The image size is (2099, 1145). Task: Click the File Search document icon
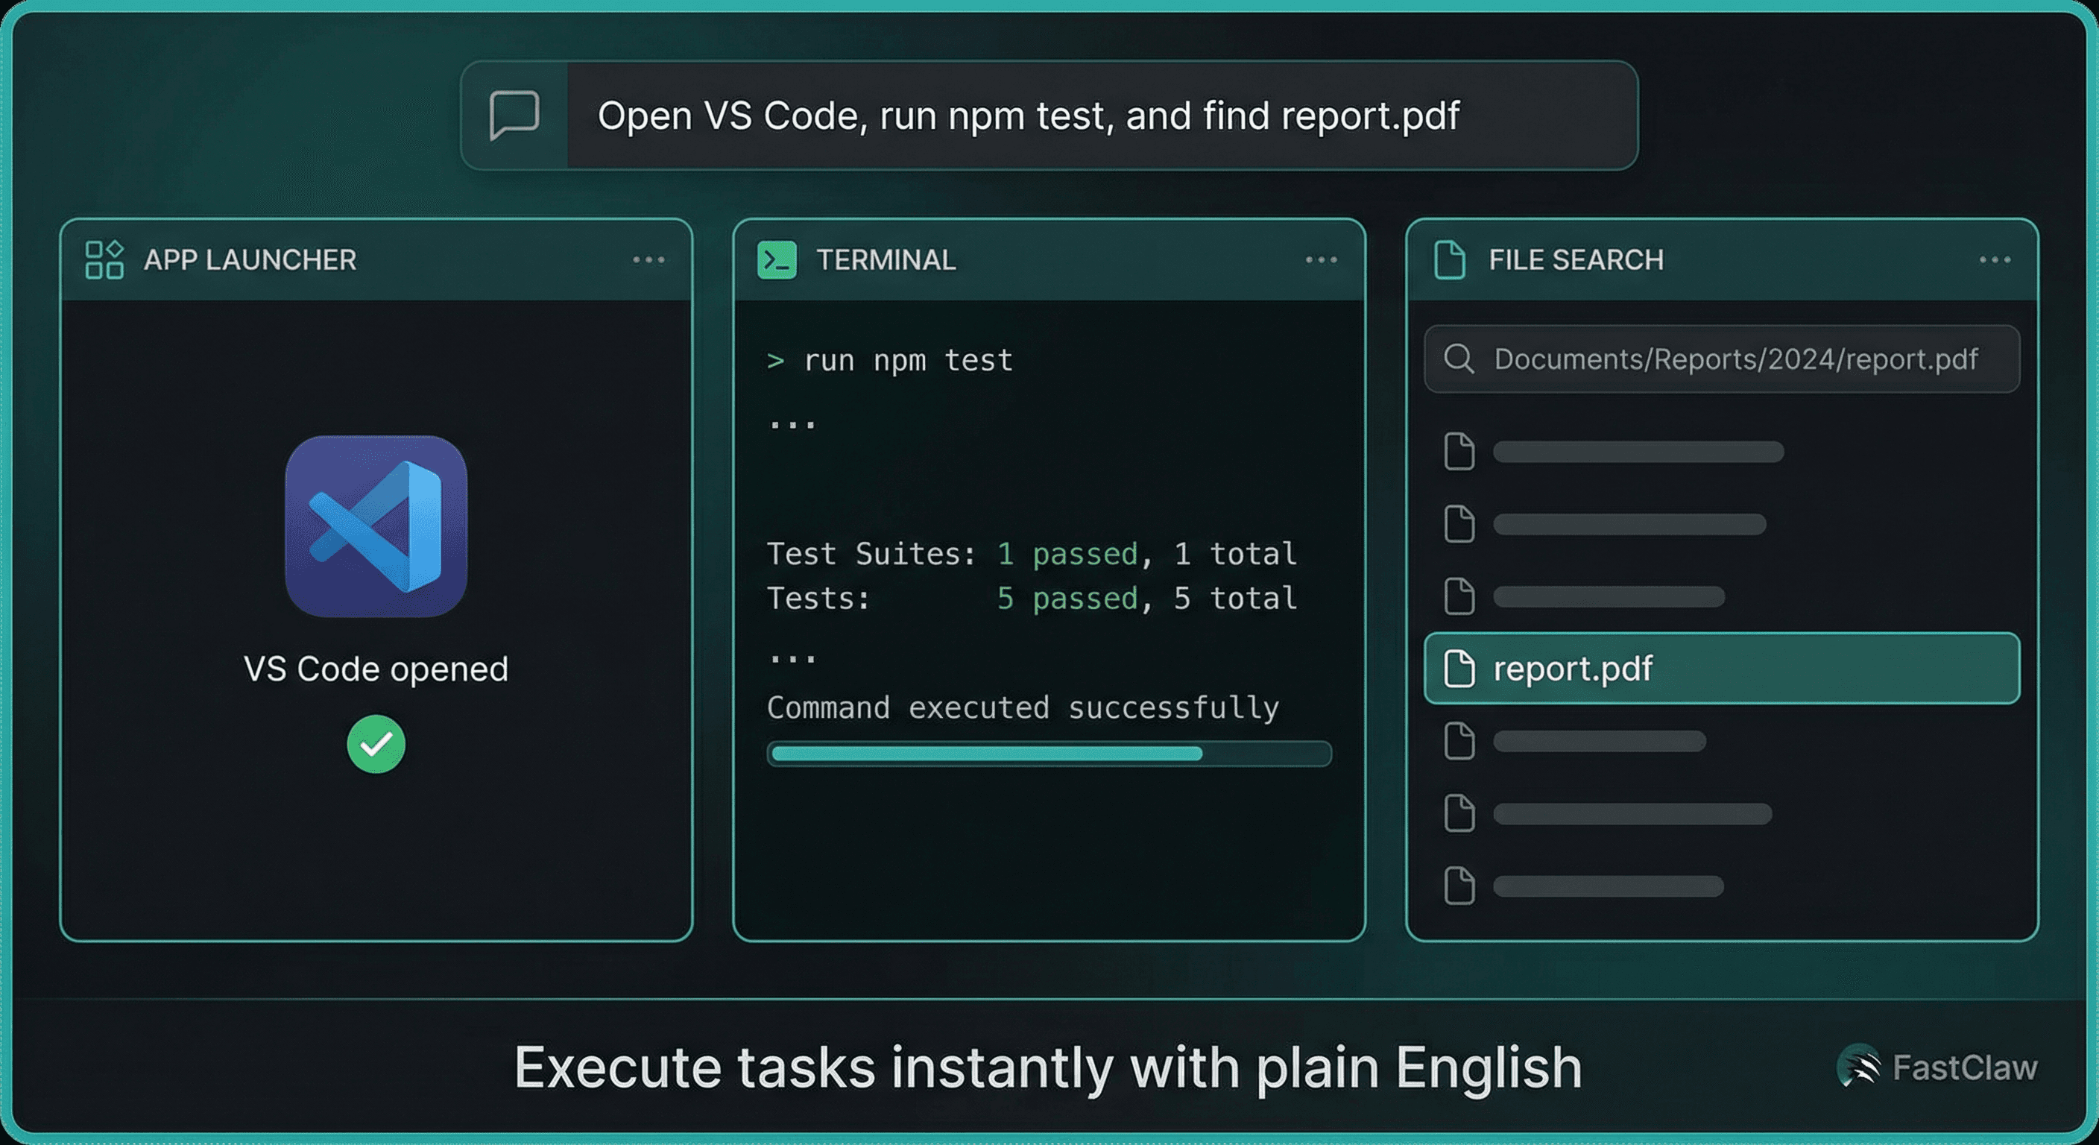pyautogui.click(x=1450, y=259)
